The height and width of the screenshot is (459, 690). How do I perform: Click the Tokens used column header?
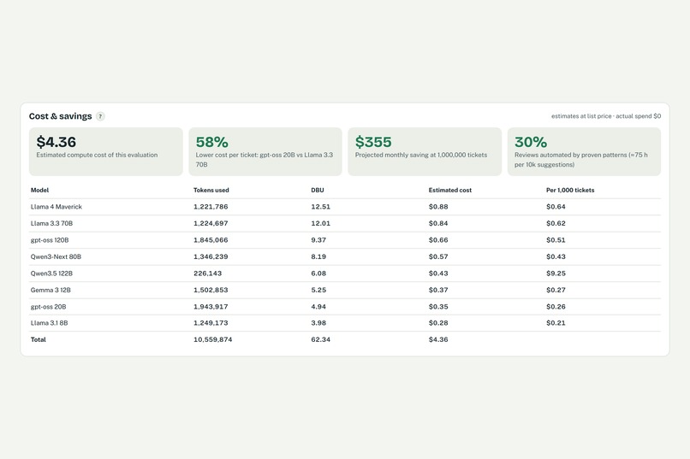click(x=211, y=191)
